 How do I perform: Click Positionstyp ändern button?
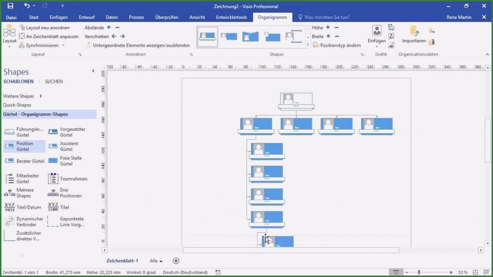[336, 45]
